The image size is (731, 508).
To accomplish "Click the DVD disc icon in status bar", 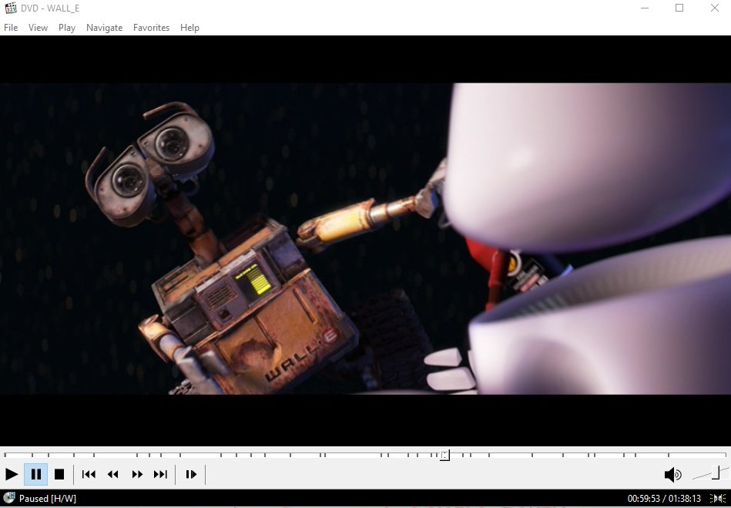I will (x=8, y=498).
